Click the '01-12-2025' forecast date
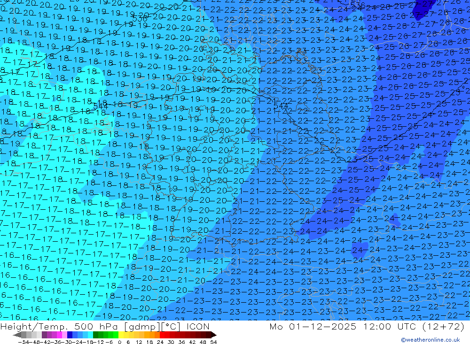Image resolution: width=470 pixels, height=344 pixels. [322, 326]
